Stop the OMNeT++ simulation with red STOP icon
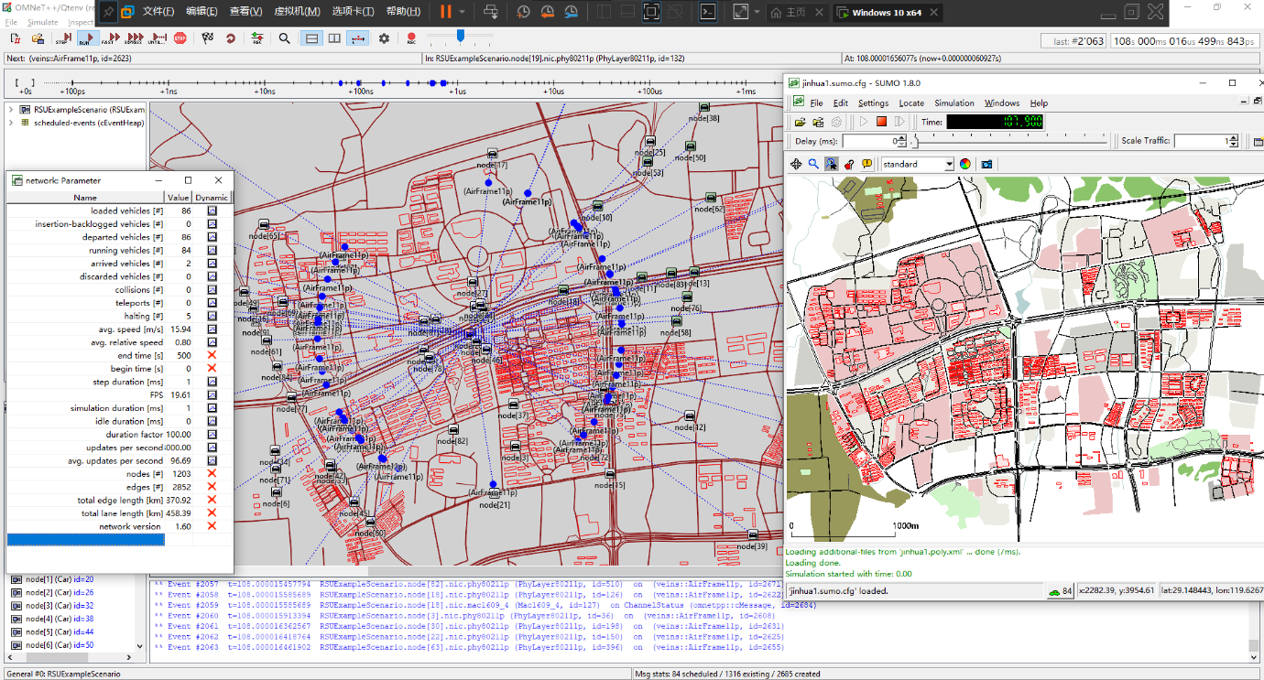 point(180,38)
